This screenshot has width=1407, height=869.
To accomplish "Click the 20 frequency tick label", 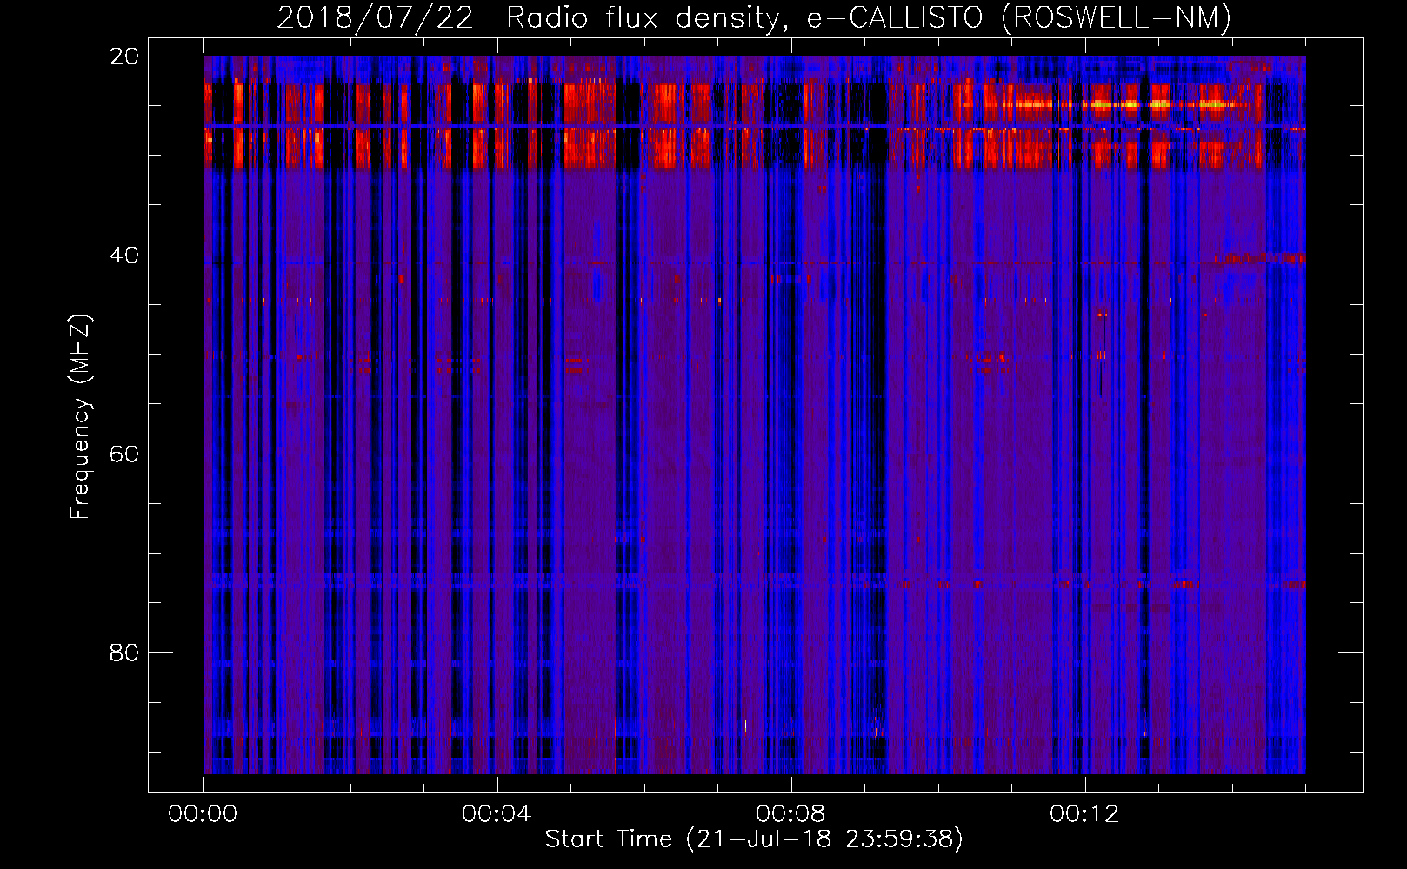I will point(124,56).
